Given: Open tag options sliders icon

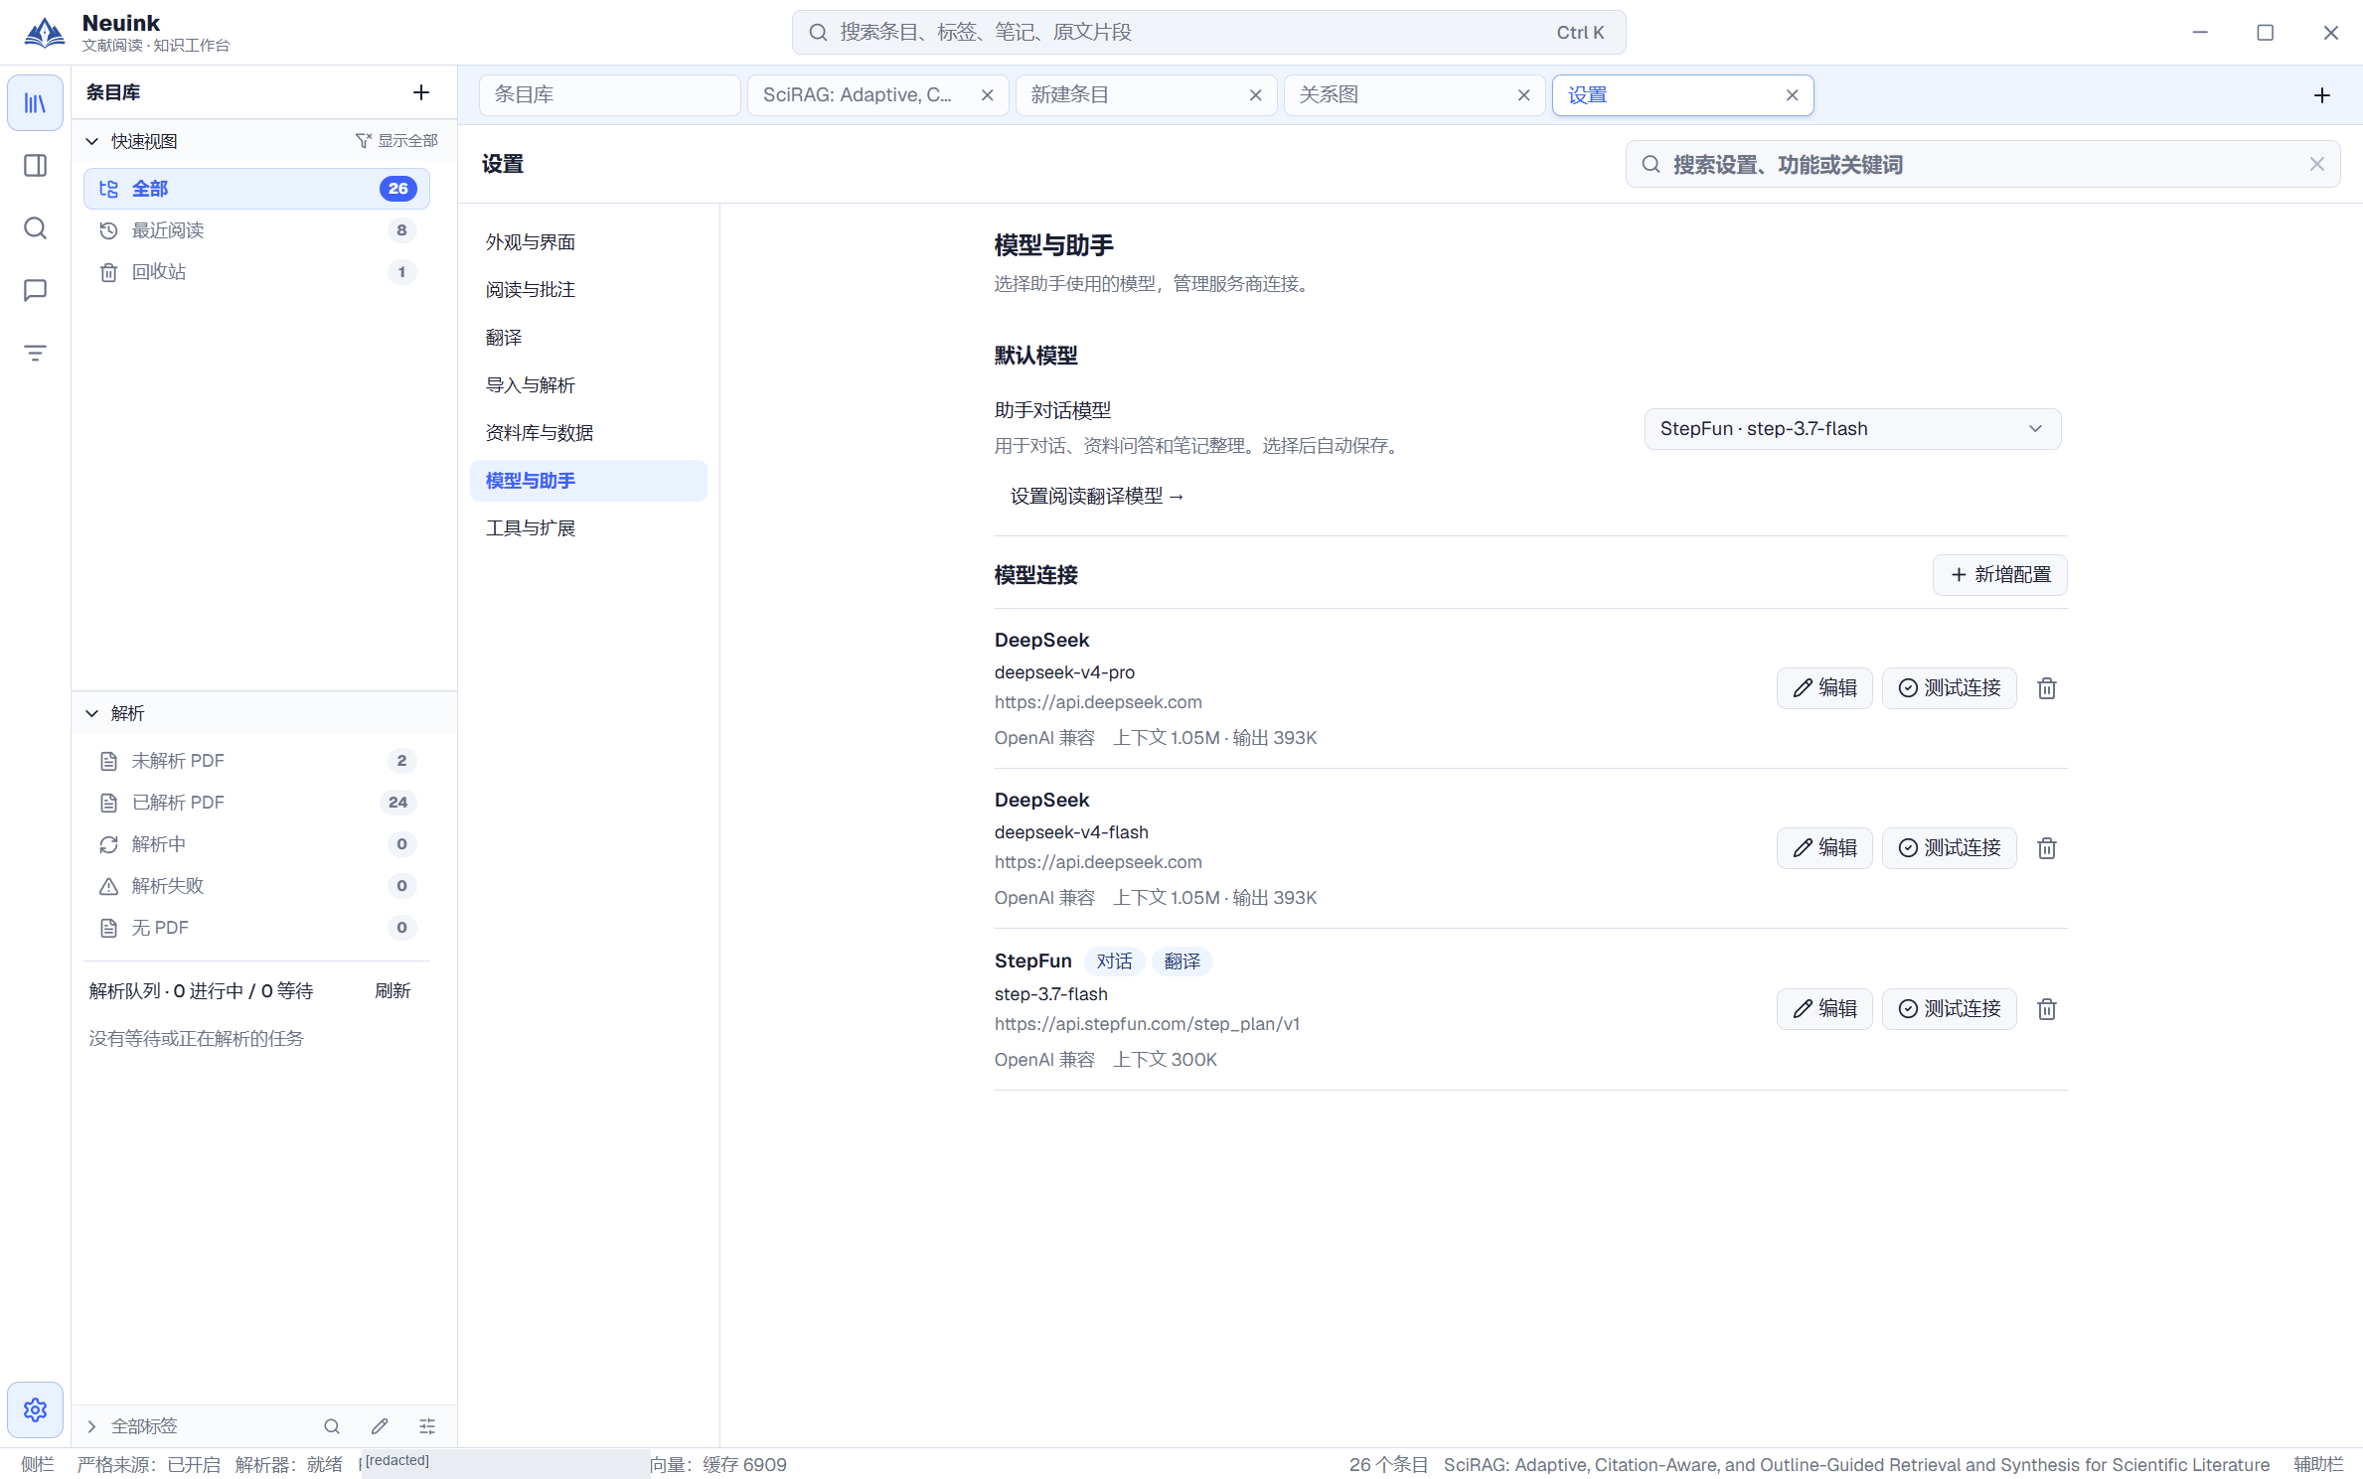Looking at the screenshot, I should click(427, 1426).
